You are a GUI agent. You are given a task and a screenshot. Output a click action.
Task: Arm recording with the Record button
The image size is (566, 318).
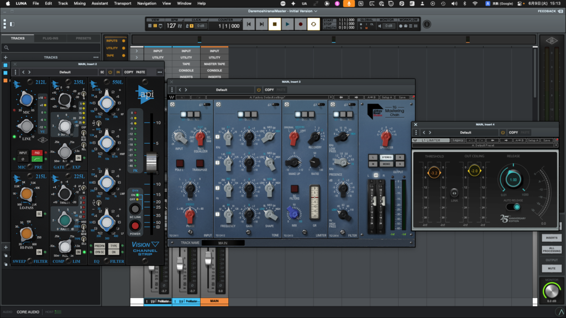pos(300,24)
